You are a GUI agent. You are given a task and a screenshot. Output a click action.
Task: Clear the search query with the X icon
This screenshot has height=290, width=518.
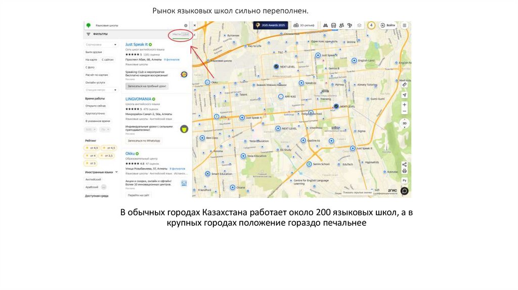point(186,25)
